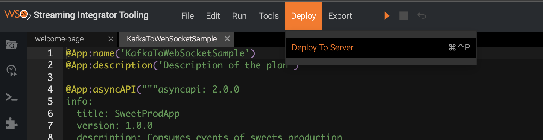Choose Deploy To Server
This screenshot has height=140, width=543.
pos(381,48)
